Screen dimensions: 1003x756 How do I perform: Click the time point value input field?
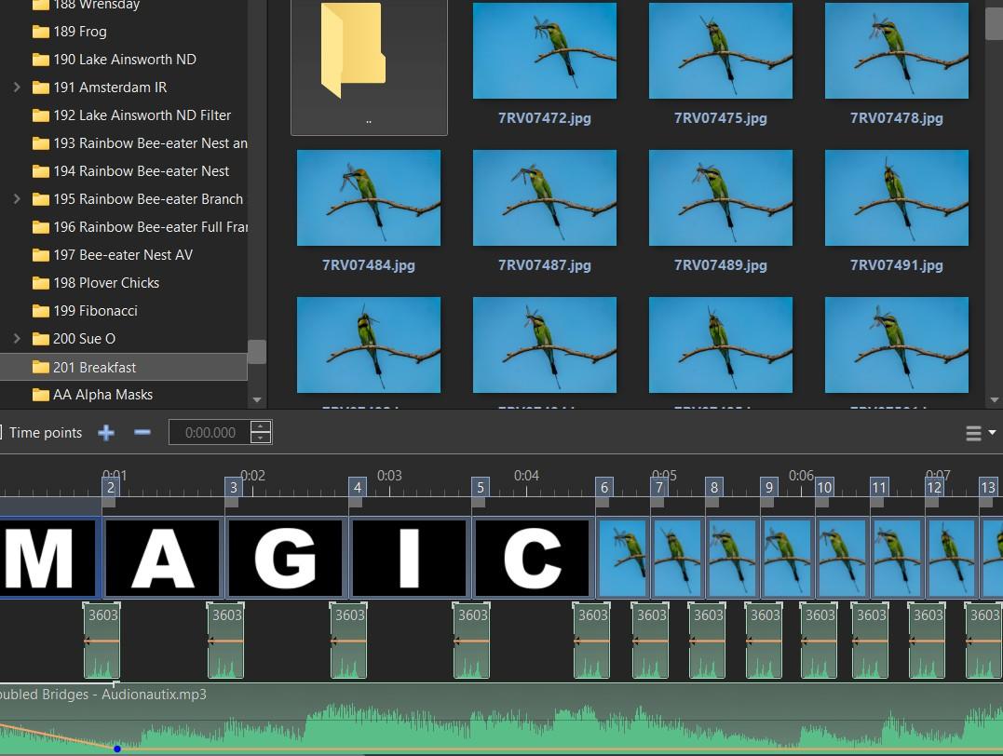click(x=210, y=432)
